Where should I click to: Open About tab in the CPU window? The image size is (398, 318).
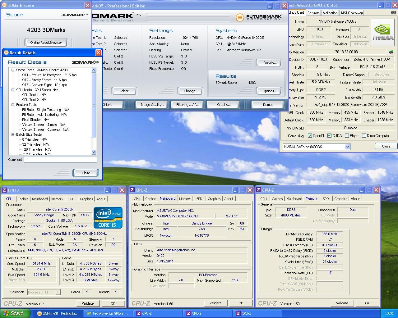pos(101,199)
